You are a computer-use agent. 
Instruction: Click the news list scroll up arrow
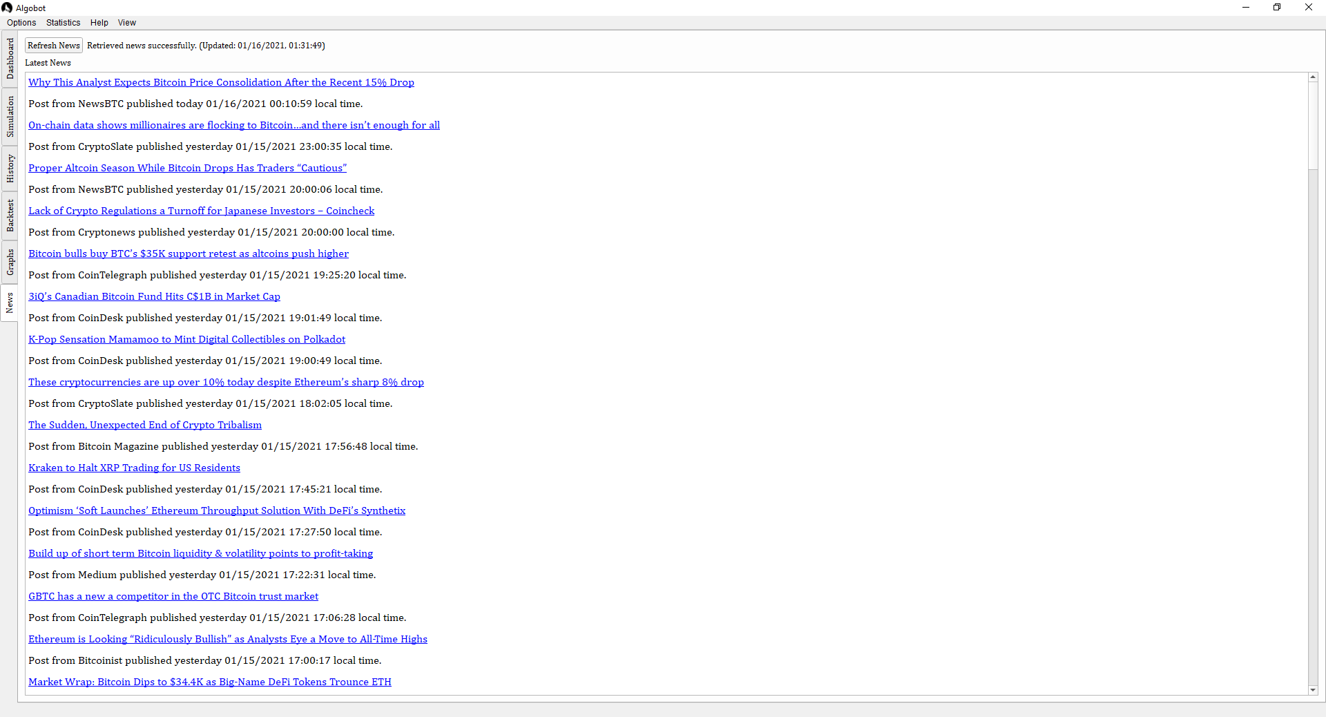tap(1313, 77)
